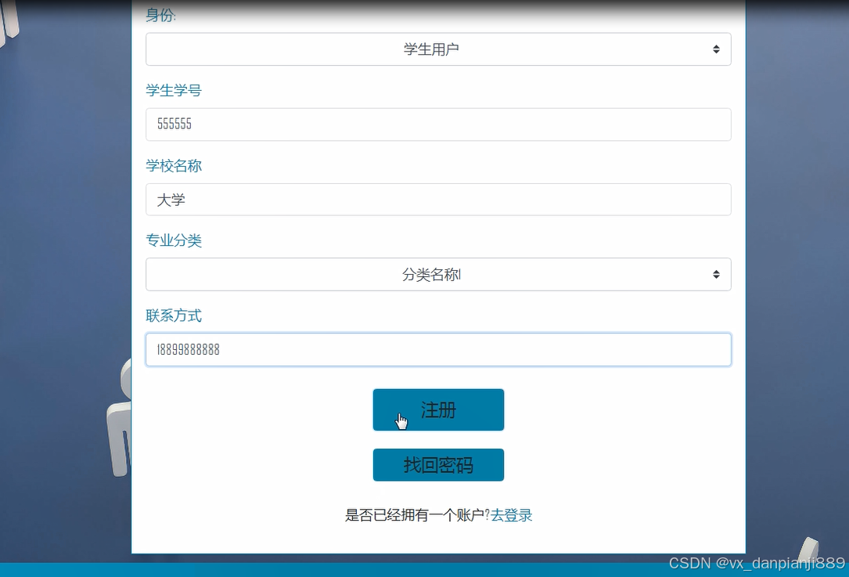Expand the 专业分类 dropdown showing 分类名称1
Image resolution: width=849 pixels, height=577 pixels.
click(438, 275)
